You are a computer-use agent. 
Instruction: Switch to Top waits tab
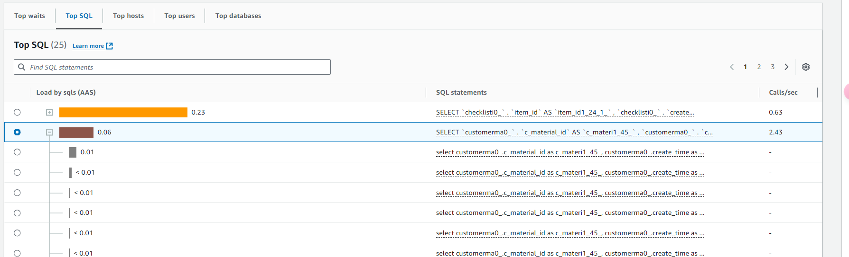pyautogui.click(x=29, y=16)
